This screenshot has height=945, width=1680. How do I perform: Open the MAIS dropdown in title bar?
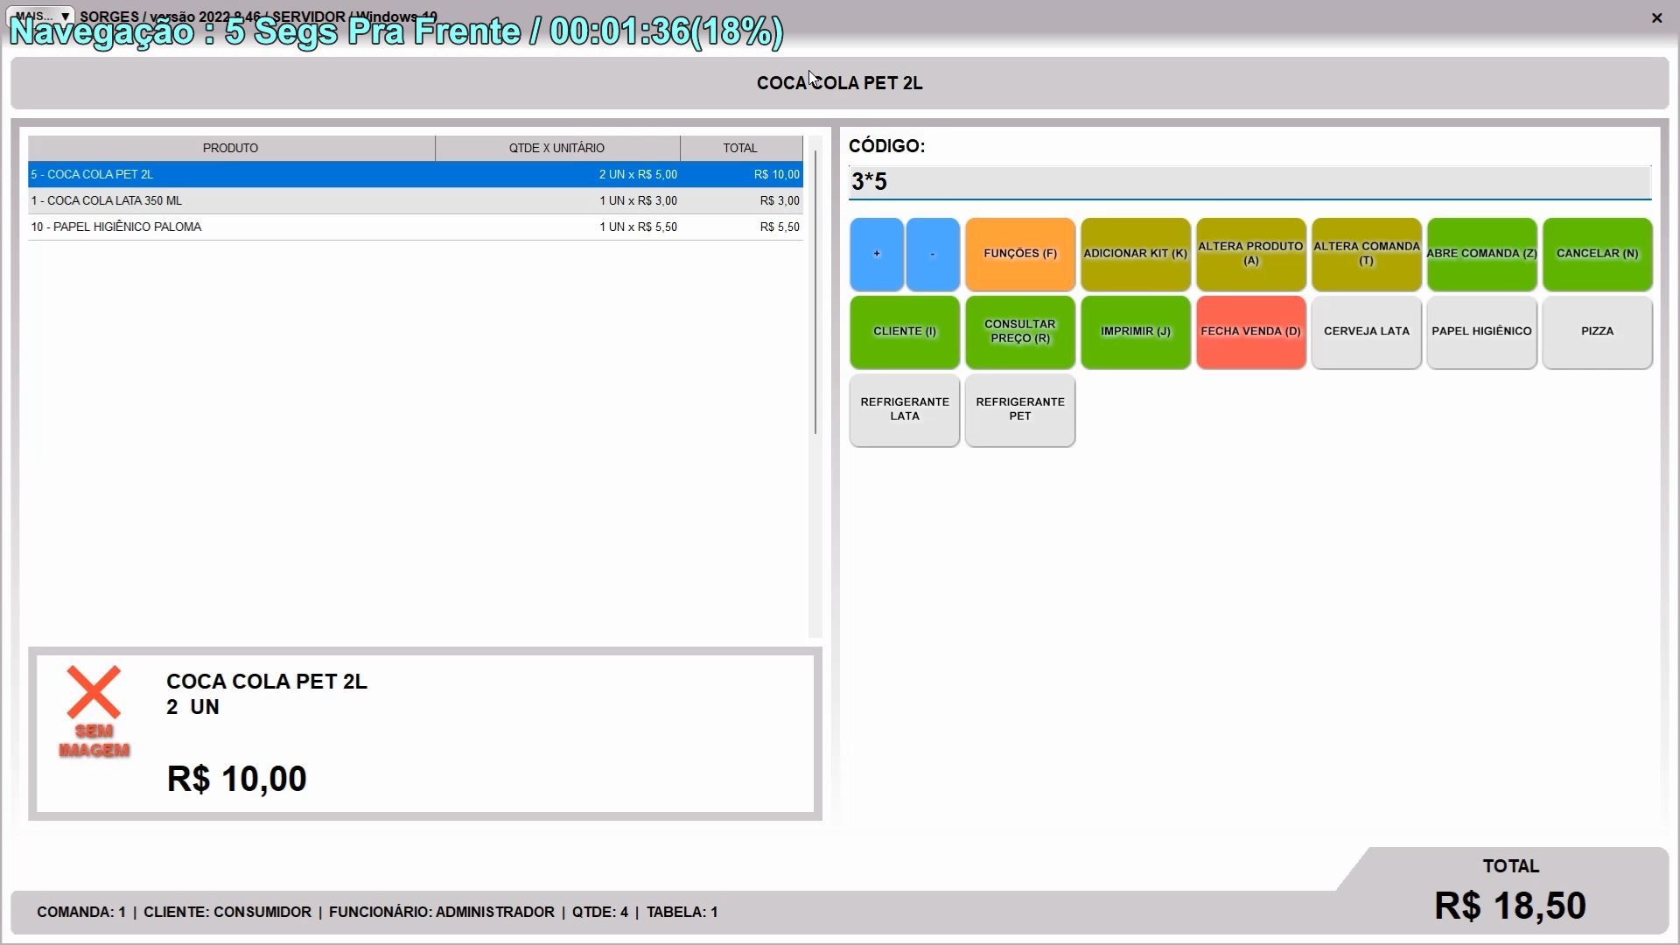point(41,16)
